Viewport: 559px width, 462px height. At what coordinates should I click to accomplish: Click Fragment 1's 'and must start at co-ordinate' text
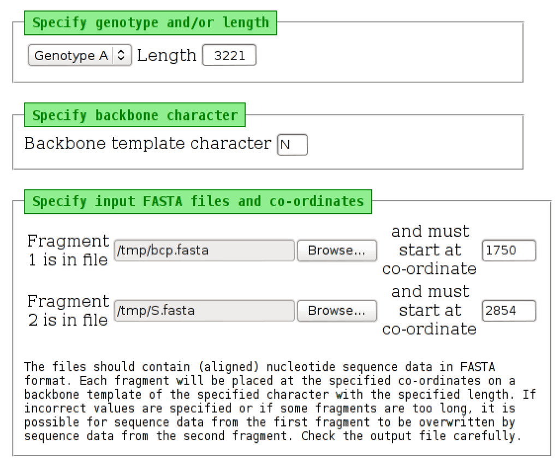(x=430, y=250)
